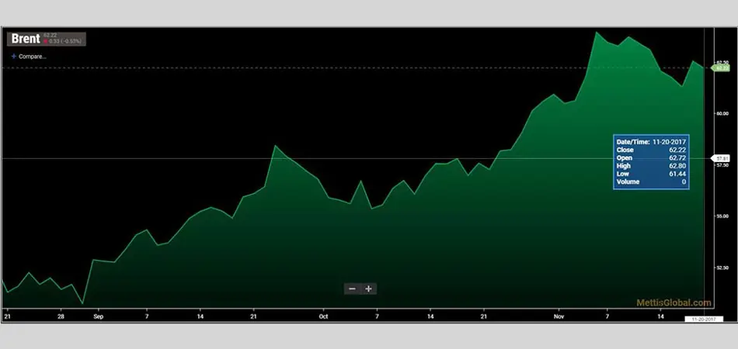
Task: Click the 55.00 price axis label
Action: point(722,216)
